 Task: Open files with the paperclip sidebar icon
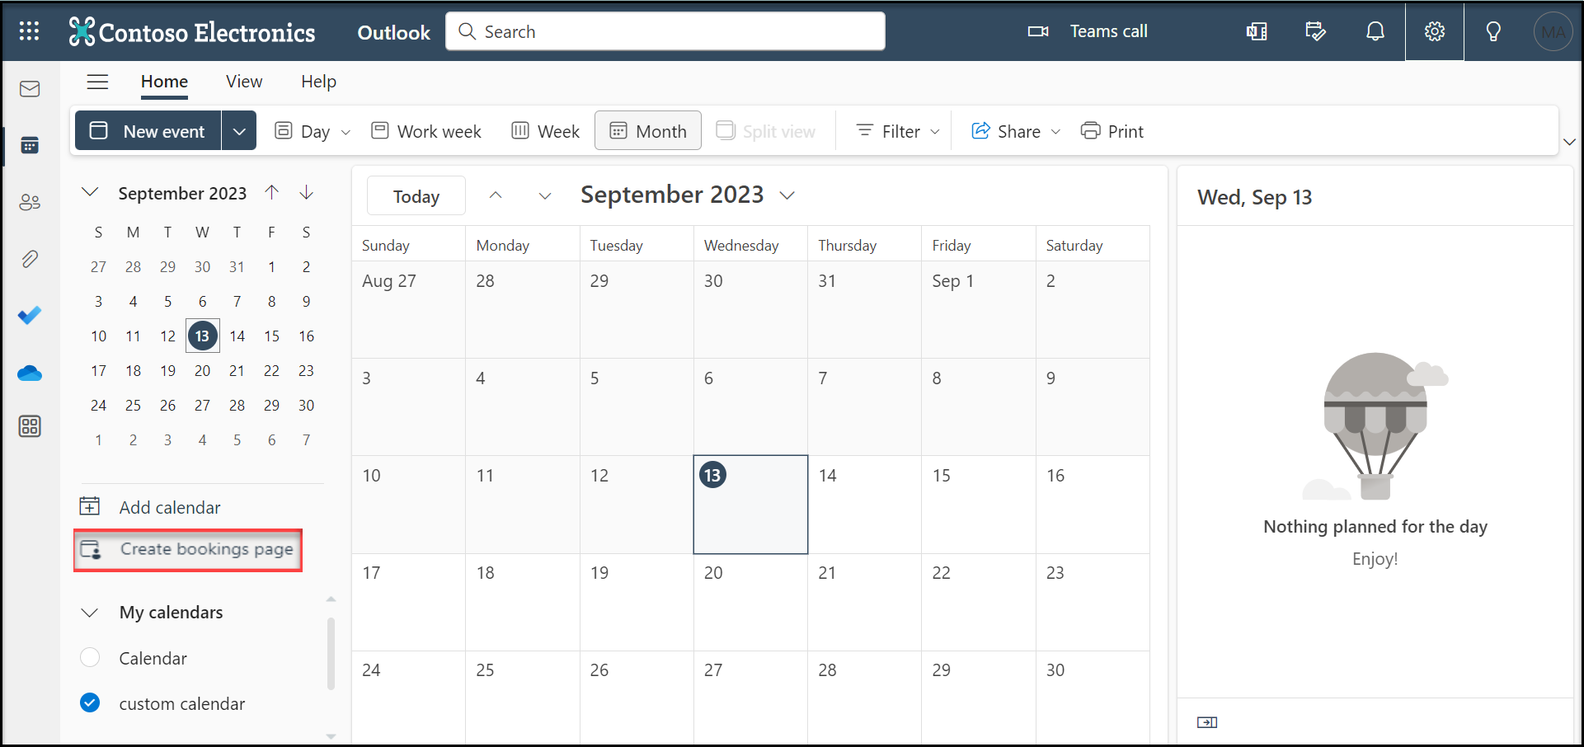tap(30, 259)
